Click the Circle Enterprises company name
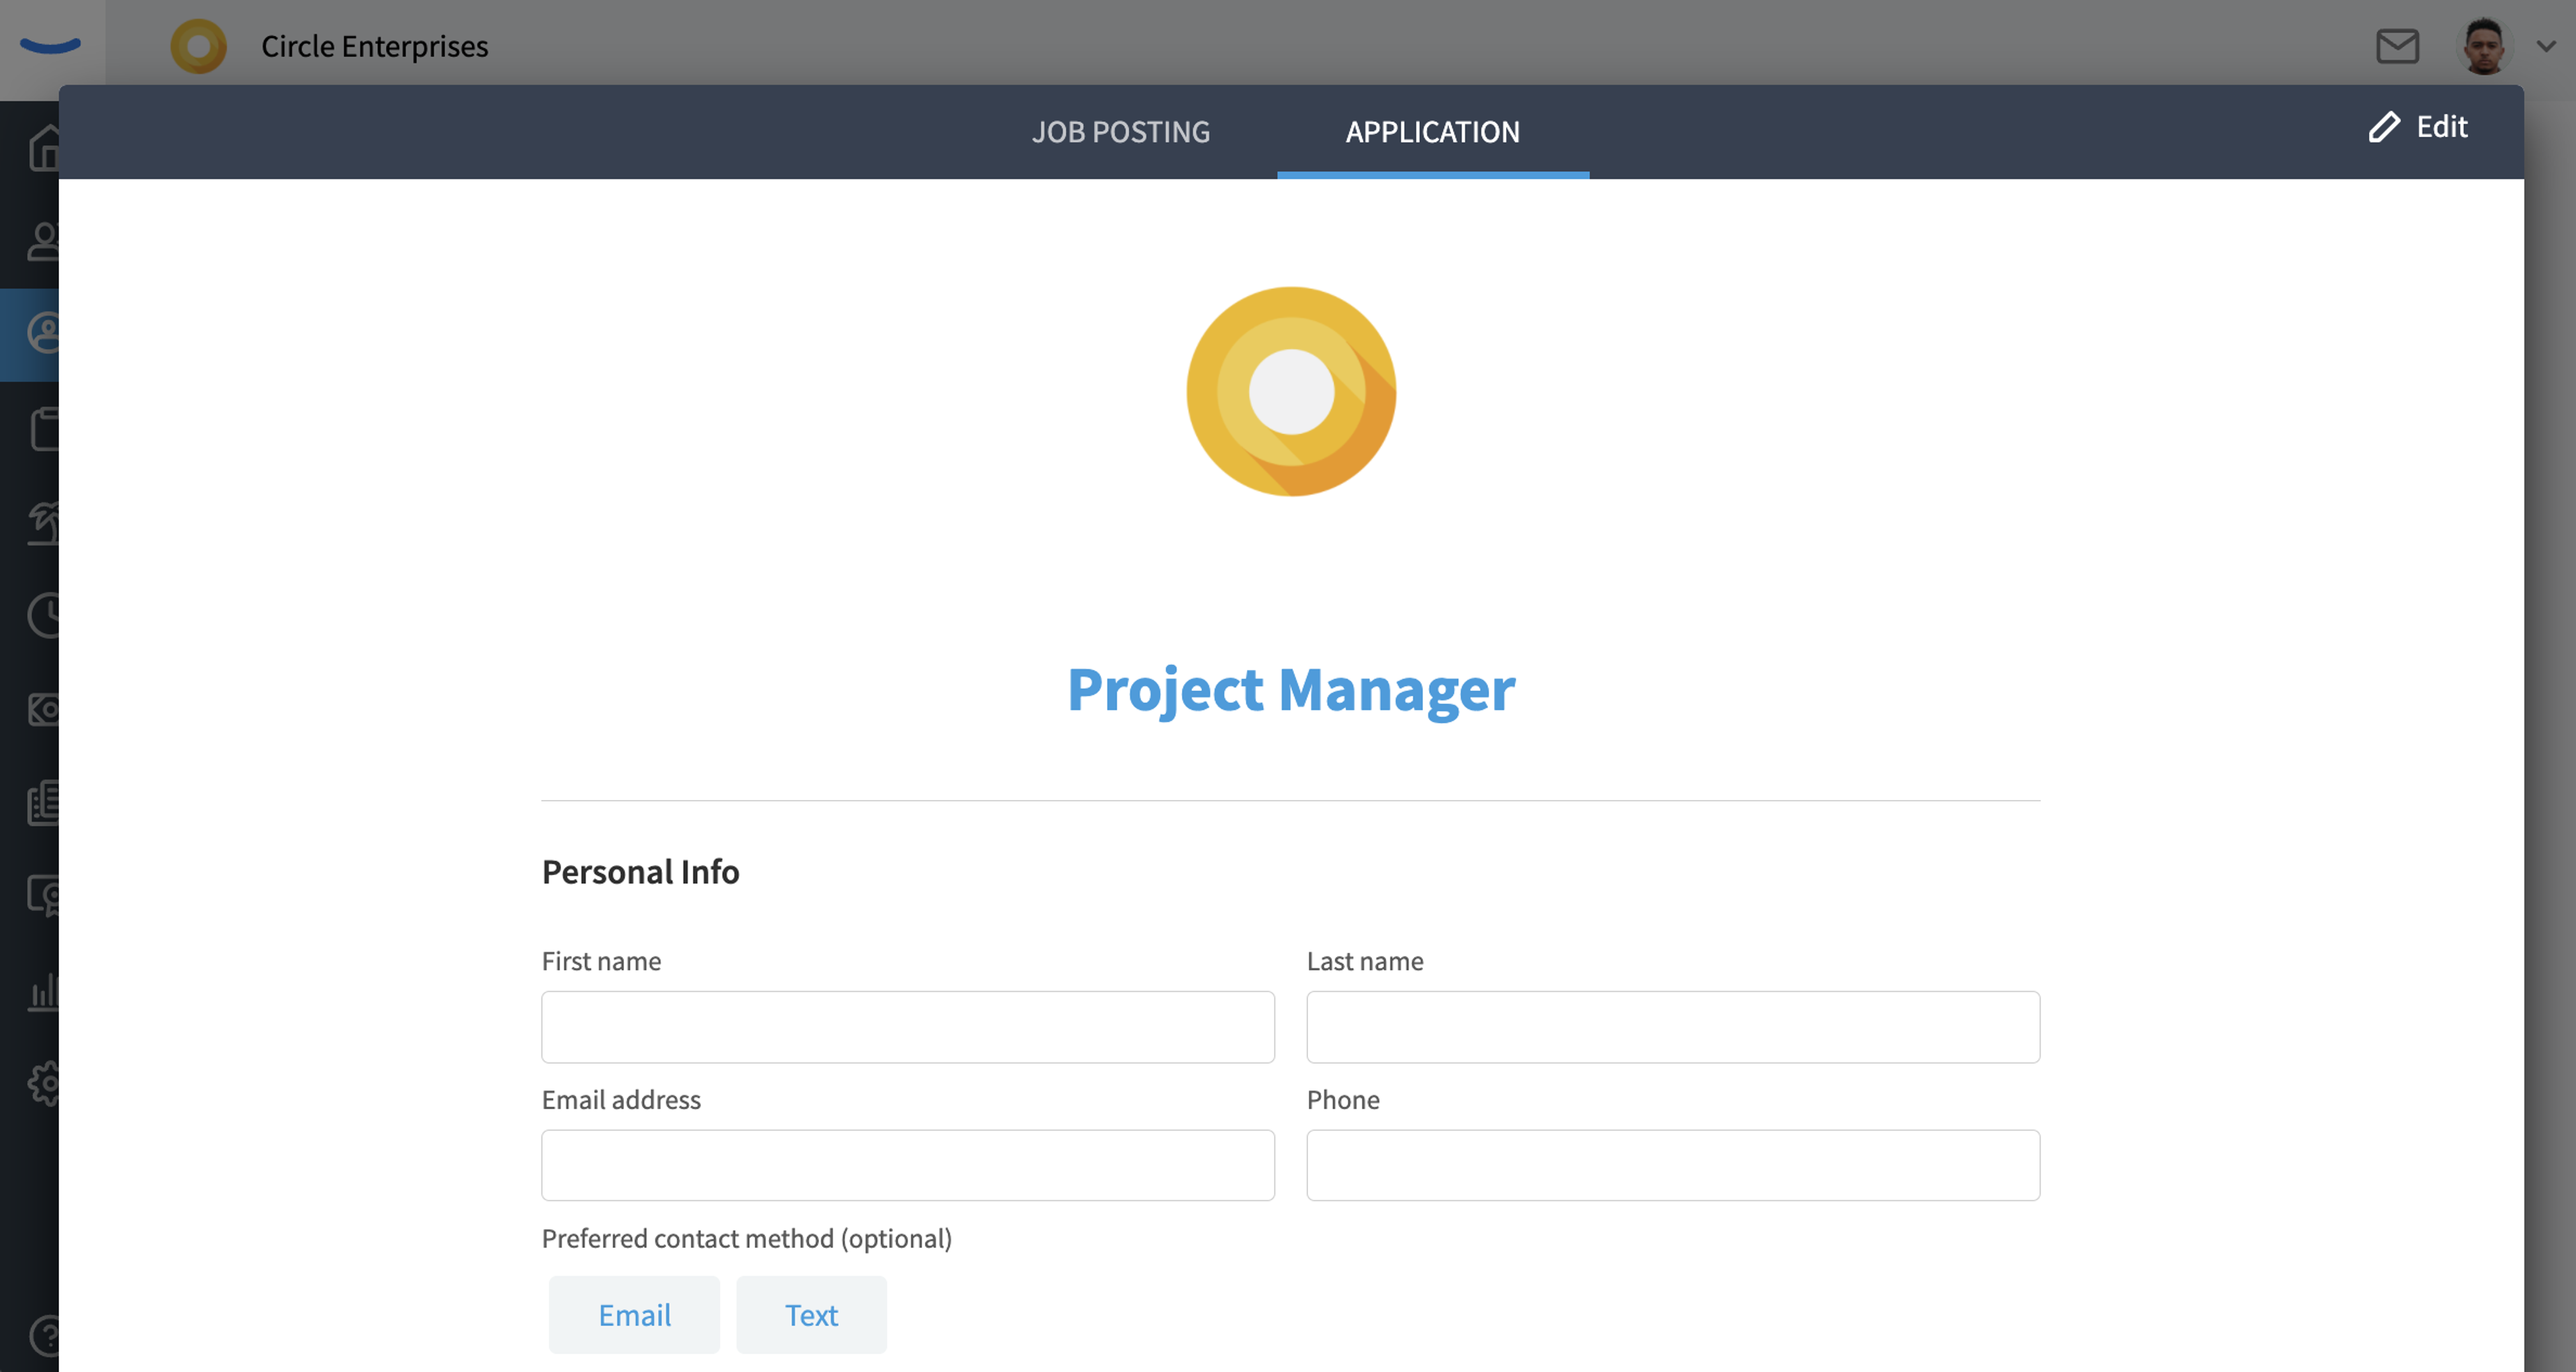The width and height of the screenshot is (2576, 1372). click(x=375, y=46)
